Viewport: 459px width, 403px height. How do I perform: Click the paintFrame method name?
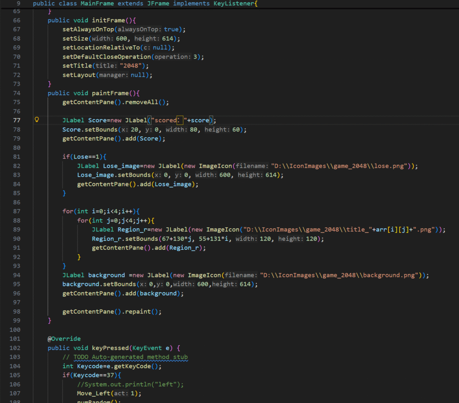[x=111, y=93]
